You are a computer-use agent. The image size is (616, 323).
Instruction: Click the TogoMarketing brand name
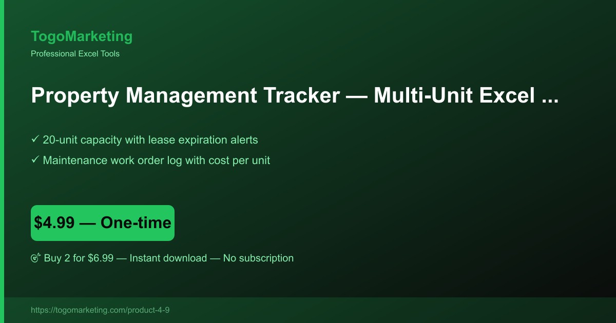click(82, 36)
